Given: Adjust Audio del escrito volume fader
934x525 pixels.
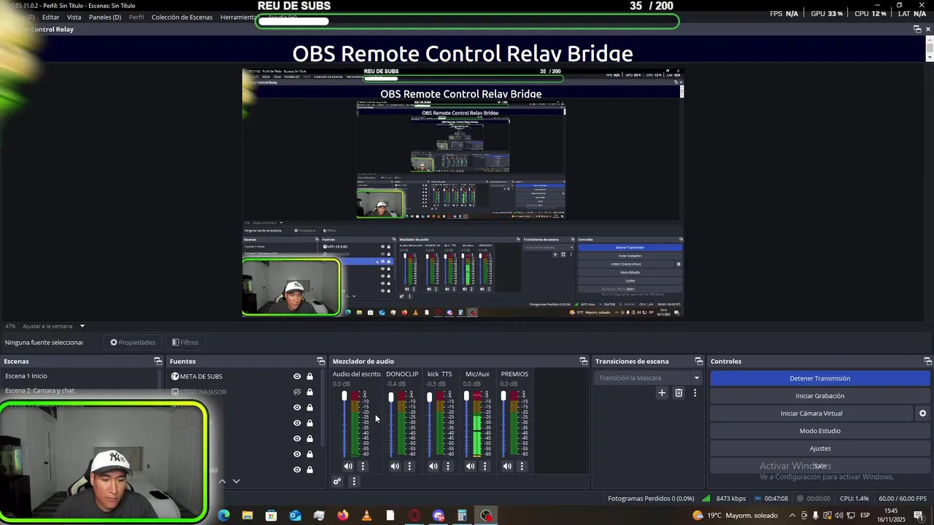Looking at the screenshot, I should [x=344, y=396].
